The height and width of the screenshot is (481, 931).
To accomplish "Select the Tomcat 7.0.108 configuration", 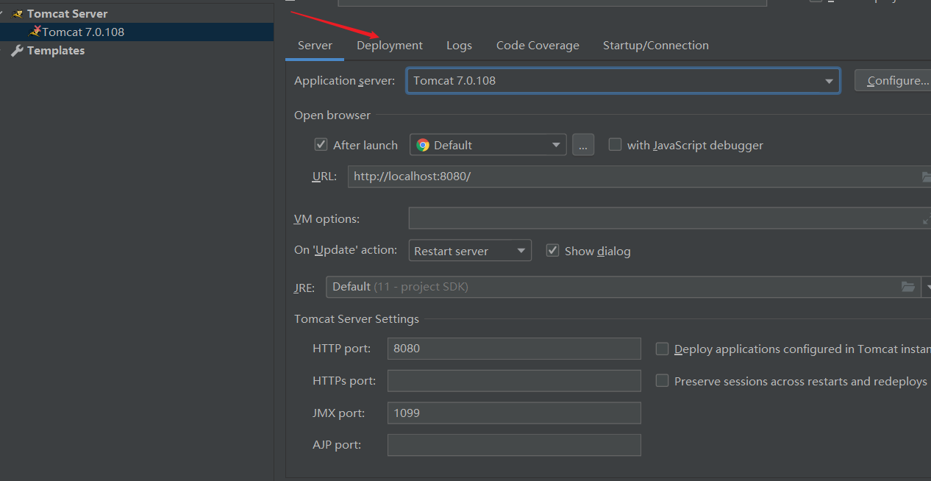I will [x=137, y=32].
